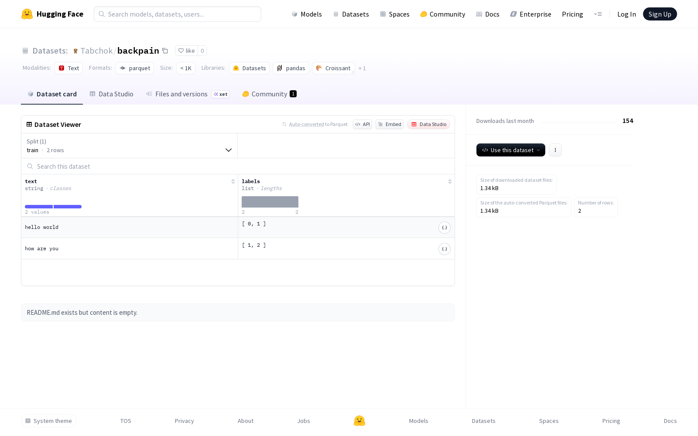Open Community in the top navigation
The image size is (698, 436).
click(442, 14)
